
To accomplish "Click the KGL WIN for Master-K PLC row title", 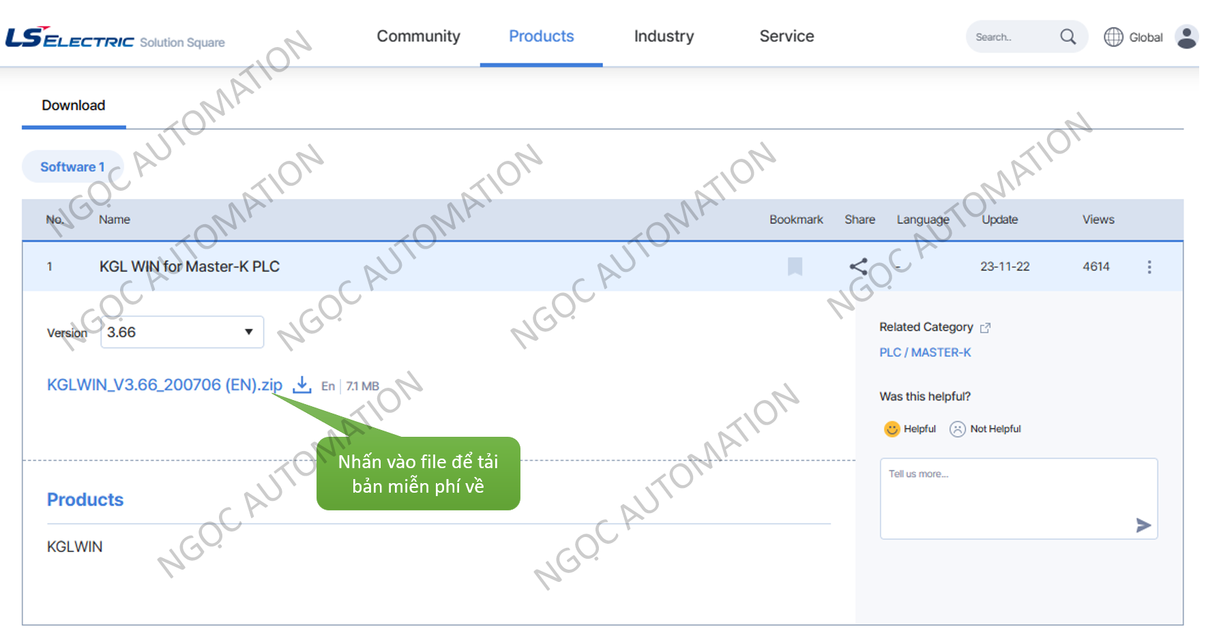I will click(x=190, y=266).
